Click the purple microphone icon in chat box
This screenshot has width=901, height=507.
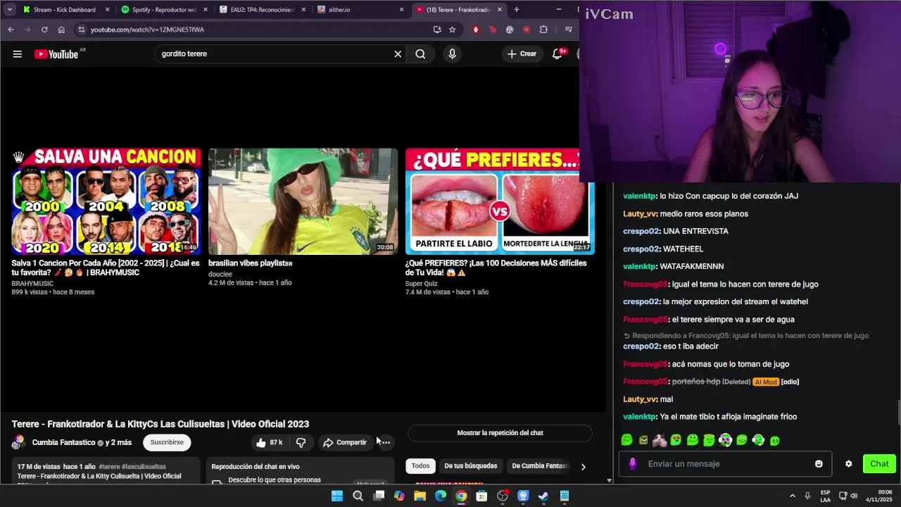[x=632, y=463]
